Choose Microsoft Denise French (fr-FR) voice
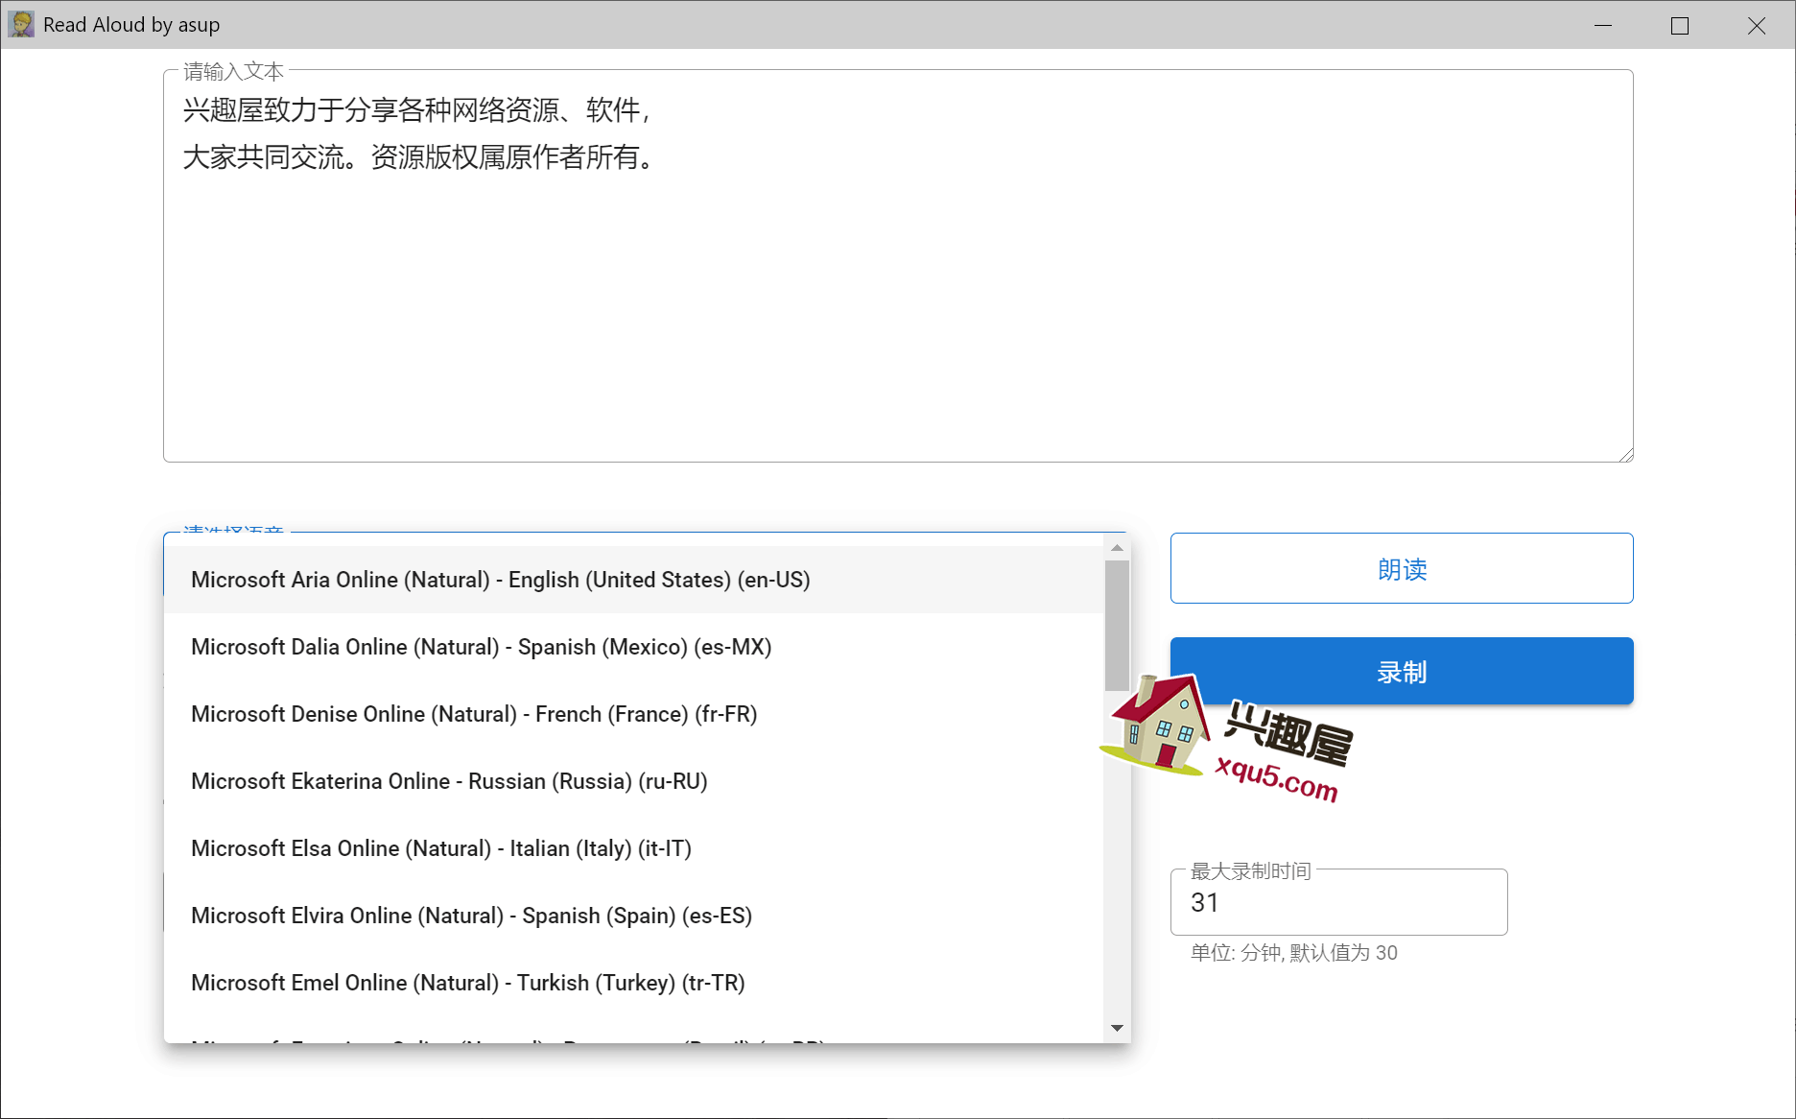 click(x=634, y=714)
